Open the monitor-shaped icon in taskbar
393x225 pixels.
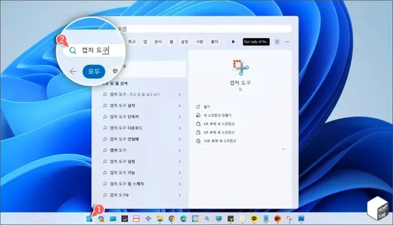click(x=219, y=219)
